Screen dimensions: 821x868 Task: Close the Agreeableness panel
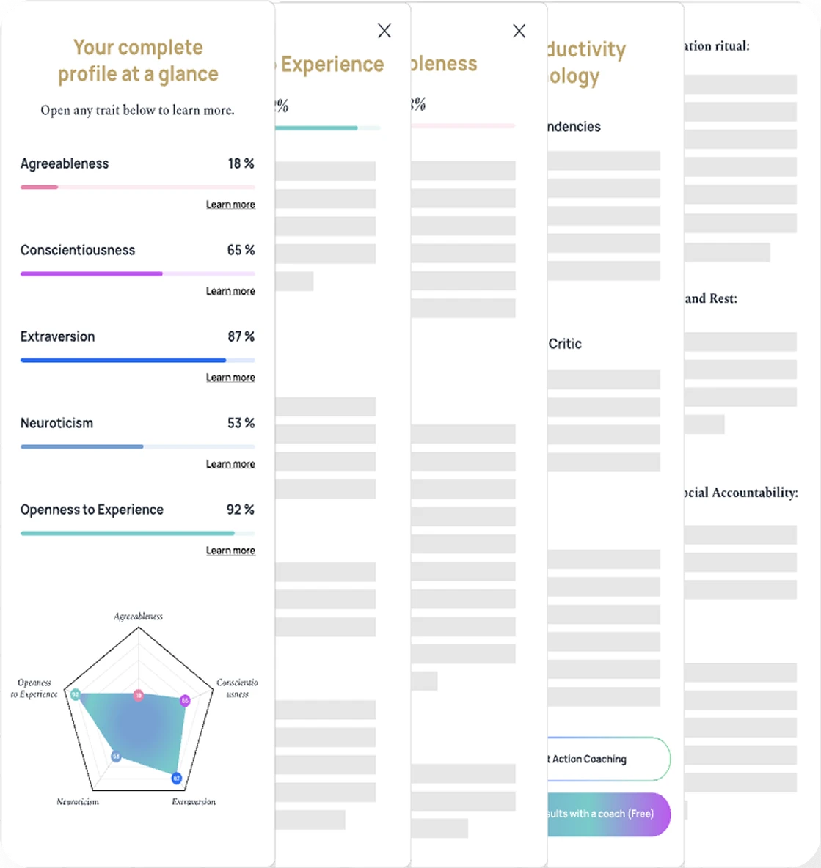pyautogui.click(x=519, y=31)
